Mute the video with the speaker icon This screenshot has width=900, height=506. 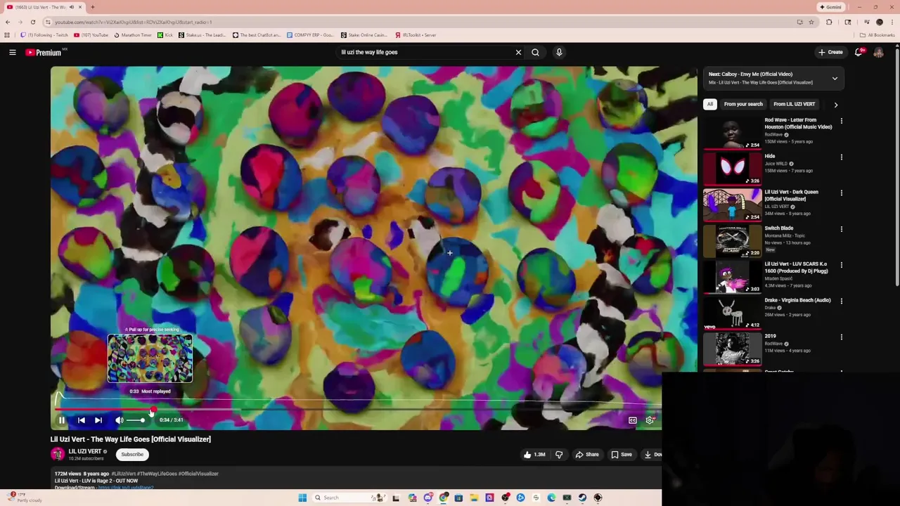point(120,420)
